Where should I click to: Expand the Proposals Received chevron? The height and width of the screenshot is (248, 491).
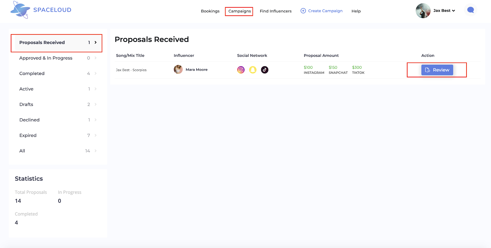(95, 42)
